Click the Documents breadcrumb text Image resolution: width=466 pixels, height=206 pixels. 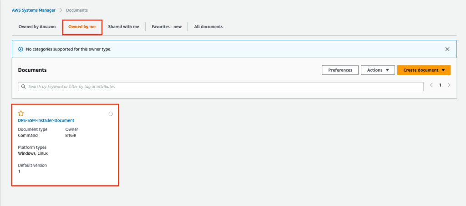(76, 10)
